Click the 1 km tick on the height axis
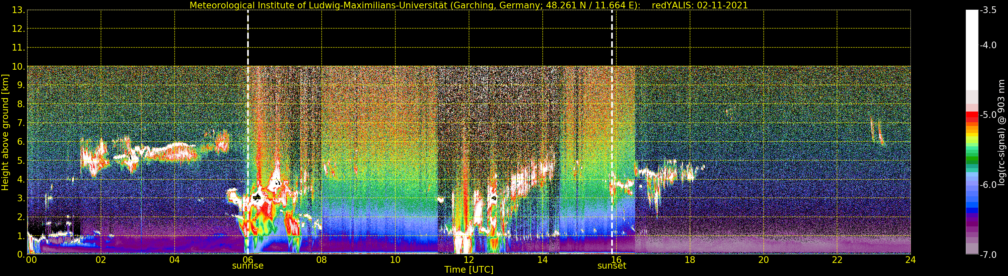The image size is (1008, 276). click(20, 236)
